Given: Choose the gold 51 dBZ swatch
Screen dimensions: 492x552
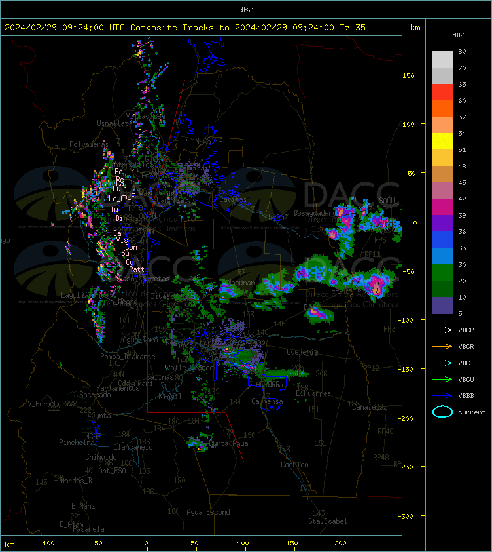Looking at the screenshot, I should click(442, 158).
